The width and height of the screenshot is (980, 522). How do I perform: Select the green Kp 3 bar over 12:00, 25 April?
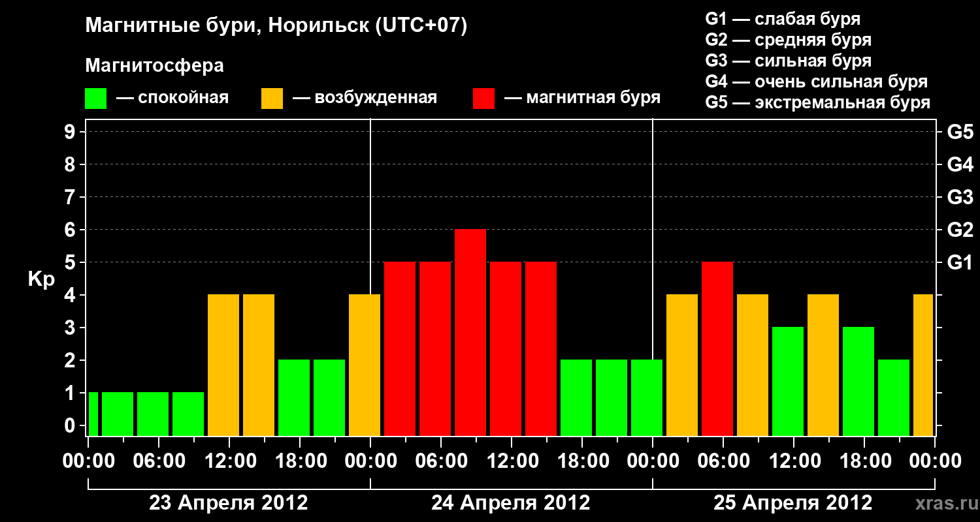click(788, 381)
